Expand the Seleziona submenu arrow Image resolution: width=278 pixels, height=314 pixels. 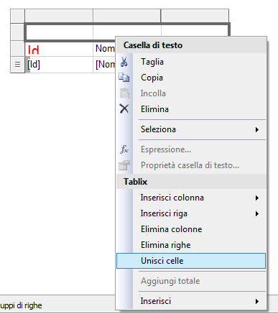click(257, 129)
